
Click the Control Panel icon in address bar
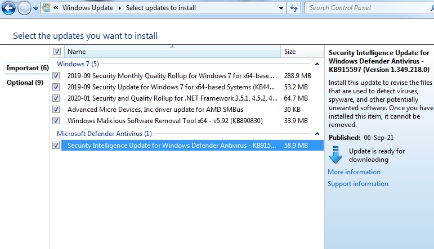46,8
